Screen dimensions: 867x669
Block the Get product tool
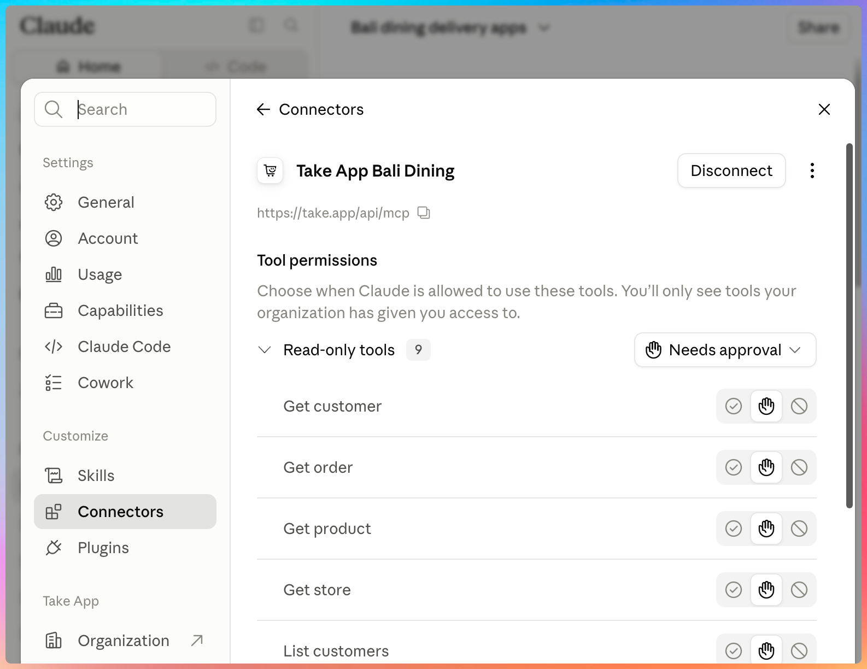799,529
